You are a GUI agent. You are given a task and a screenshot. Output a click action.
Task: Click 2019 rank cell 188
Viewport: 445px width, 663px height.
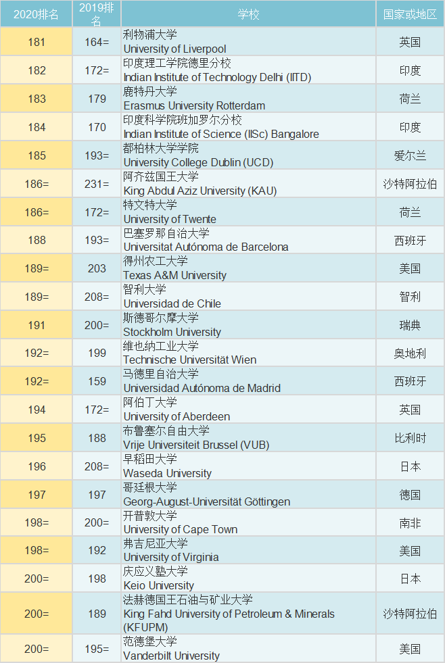coord(97,438)
